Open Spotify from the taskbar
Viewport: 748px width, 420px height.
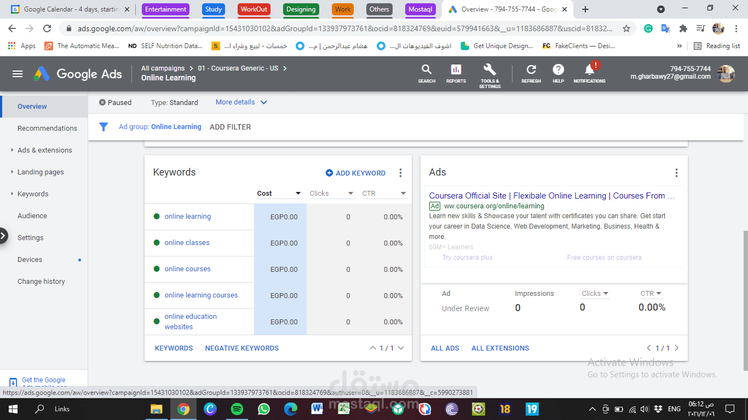coord(237,409)
